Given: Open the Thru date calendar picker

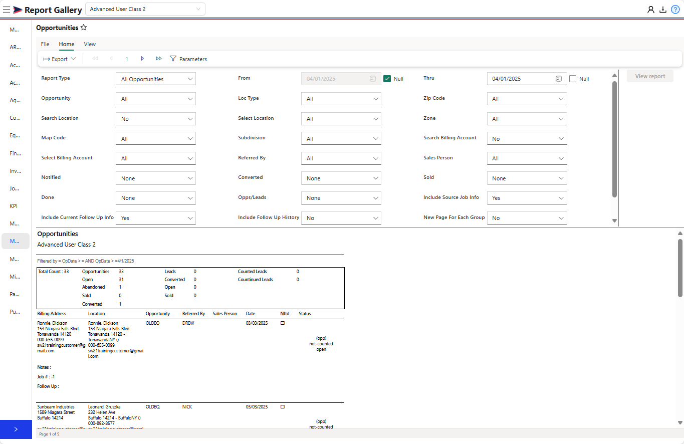Looking at the screenshot, I should 559,79.
